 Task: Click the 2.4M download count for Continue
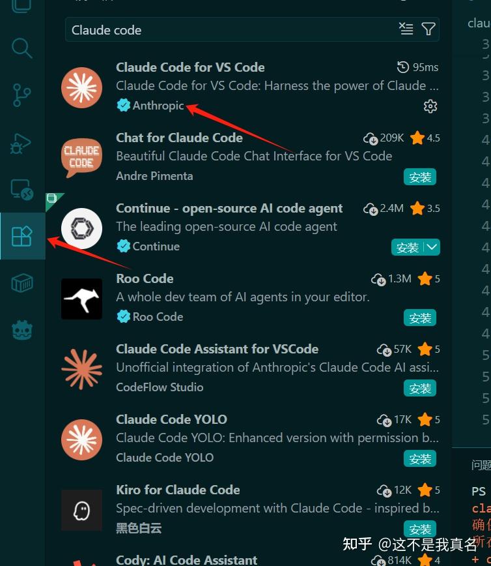384,208
